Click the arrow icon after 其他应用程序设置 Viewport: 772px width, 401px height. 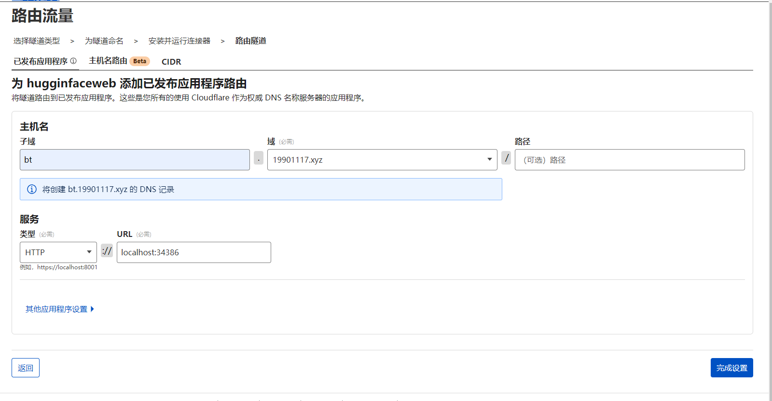click(92, 309)
